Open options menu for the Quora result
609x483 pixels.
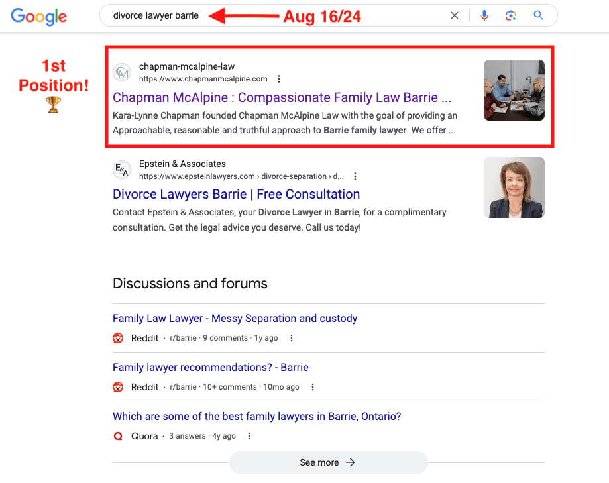coord(249,436)
